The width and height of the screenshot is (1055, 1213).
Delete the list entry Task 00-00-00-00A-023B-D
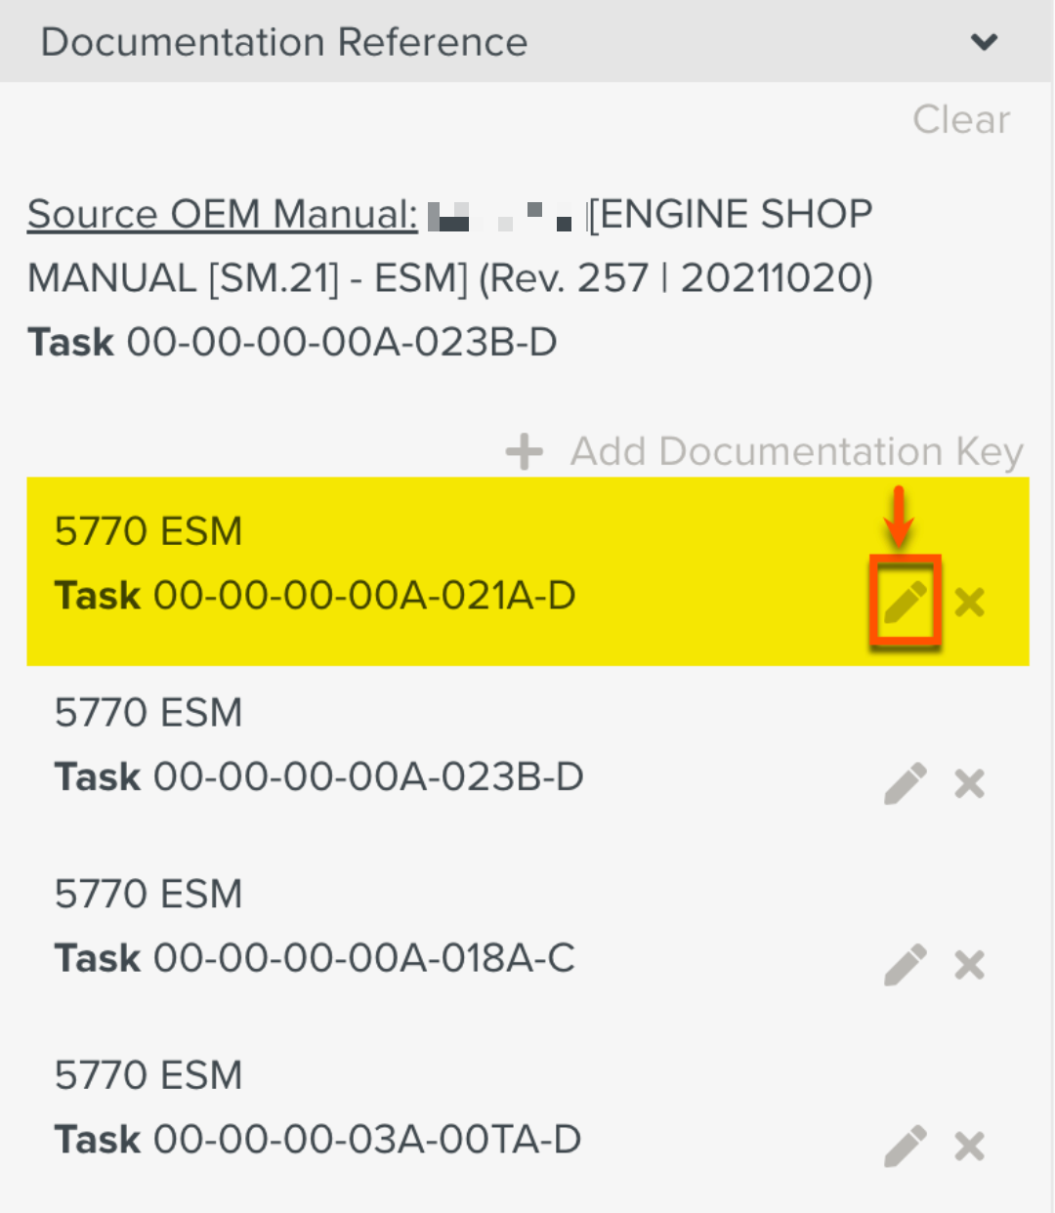pyautogui.click(x=969, y=783)
